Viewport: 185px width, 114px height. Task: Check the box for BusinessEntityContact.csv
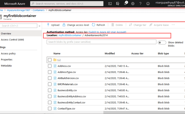click(50, 102)
